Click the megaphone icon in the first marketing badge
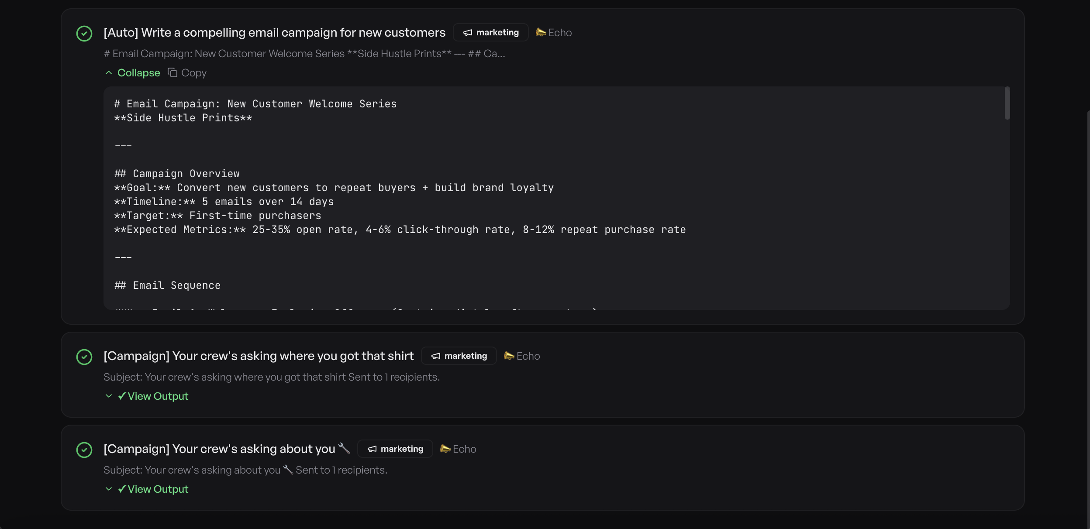 coord(466,32)
